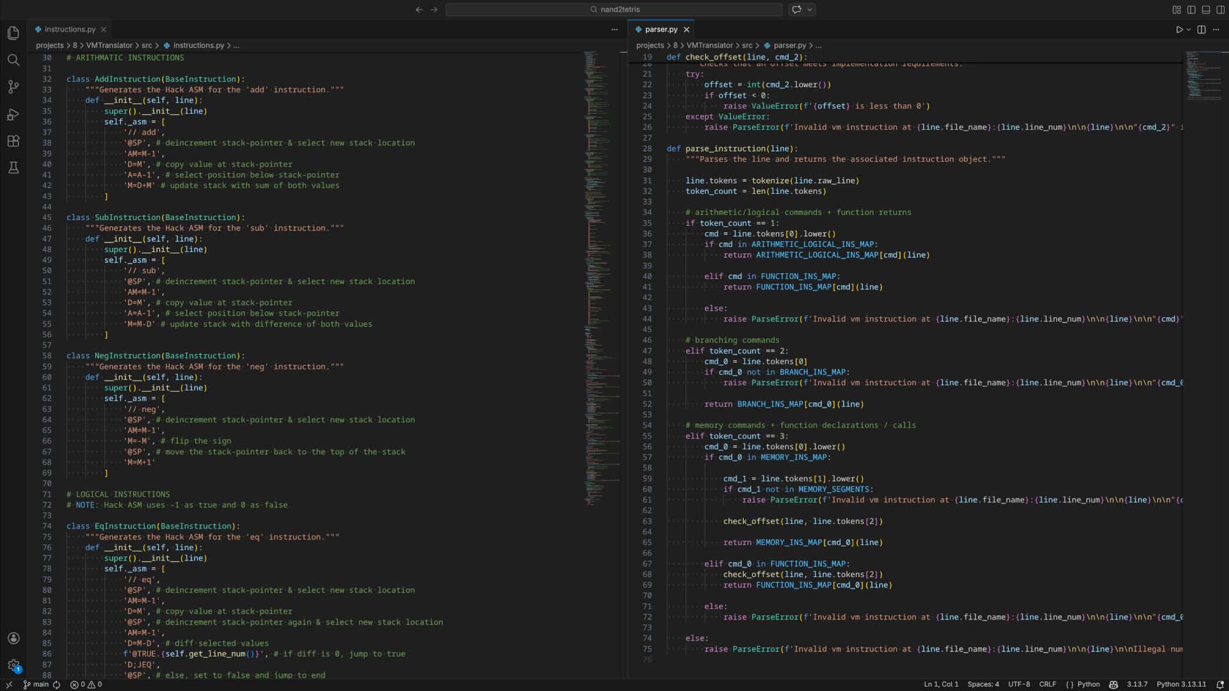The height and width of the screenshot is (691, 1229).
Task: Open More Actions menu of left editor group
Action: tap(614, 29)
